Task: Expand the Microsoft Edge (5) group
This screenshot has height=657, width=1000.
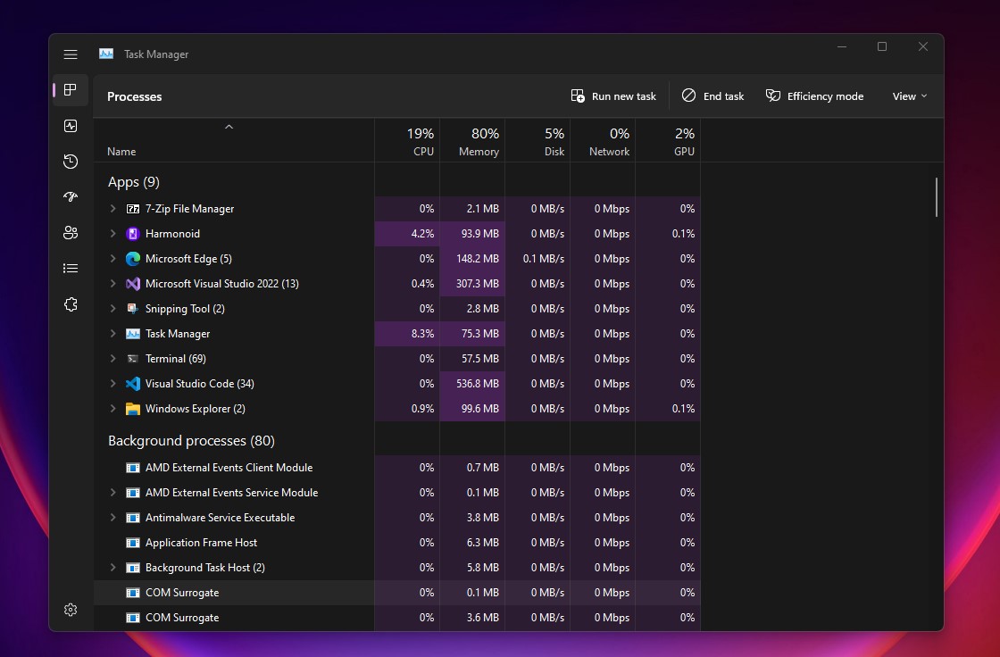Action: 112,258
